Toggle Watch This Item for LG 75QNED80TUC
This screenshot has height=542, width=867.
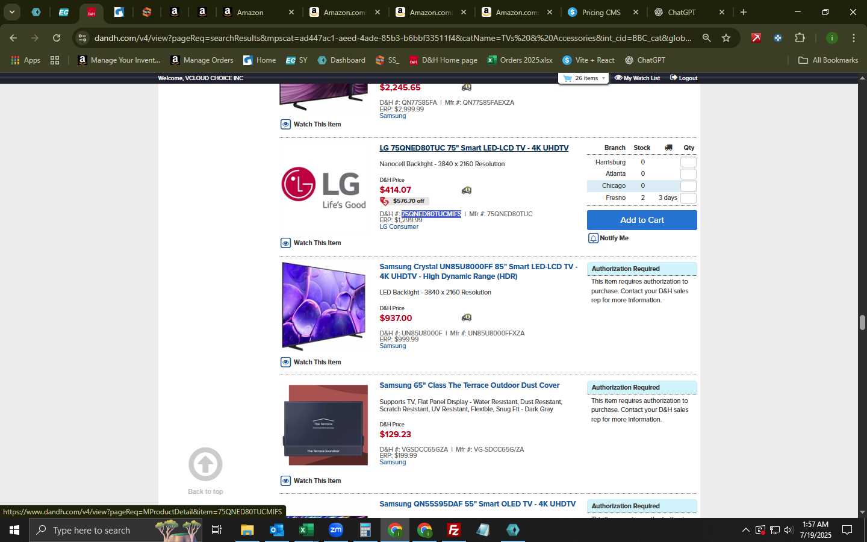click(311, 243)
